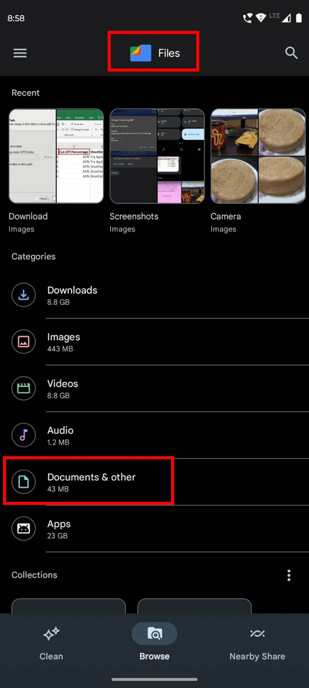Open the Downloads category label

(x=72, y=290)
